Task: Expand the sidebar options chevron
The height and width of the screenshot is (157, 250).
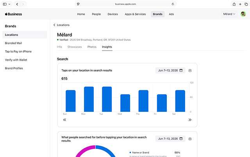Action: [x=9, y=4]
